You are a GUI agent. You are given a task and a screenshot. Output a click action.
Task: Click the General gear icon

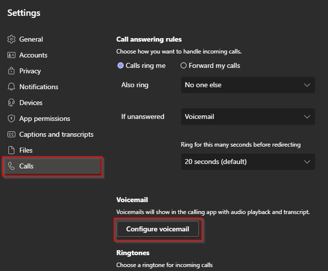click(x=11, y=39)
